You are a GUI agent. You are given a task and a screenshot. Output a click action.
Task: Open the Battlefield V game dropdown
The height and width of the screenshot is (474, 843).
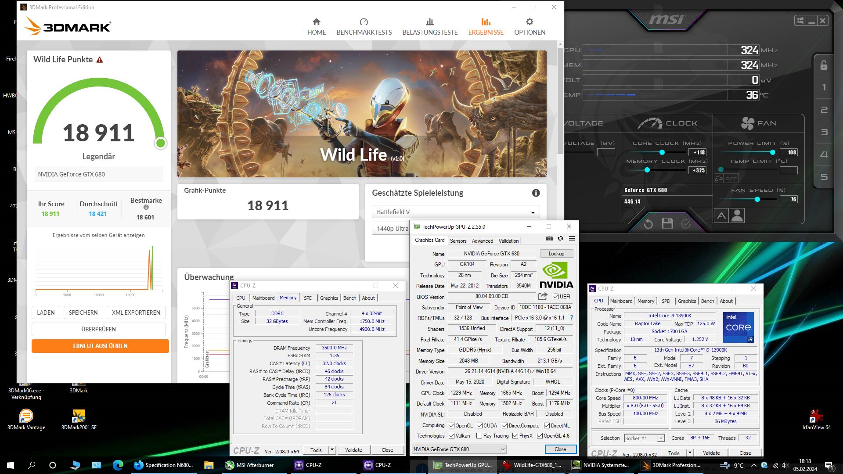click(x=455, y=212)
